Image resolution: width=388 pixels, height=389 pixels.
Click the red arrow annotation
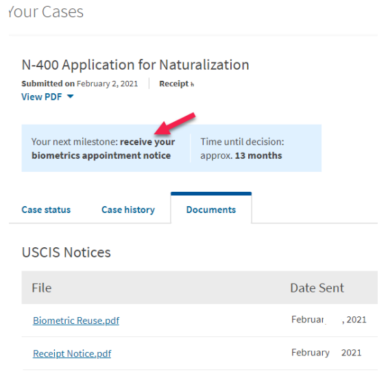(x=175, y=123)
